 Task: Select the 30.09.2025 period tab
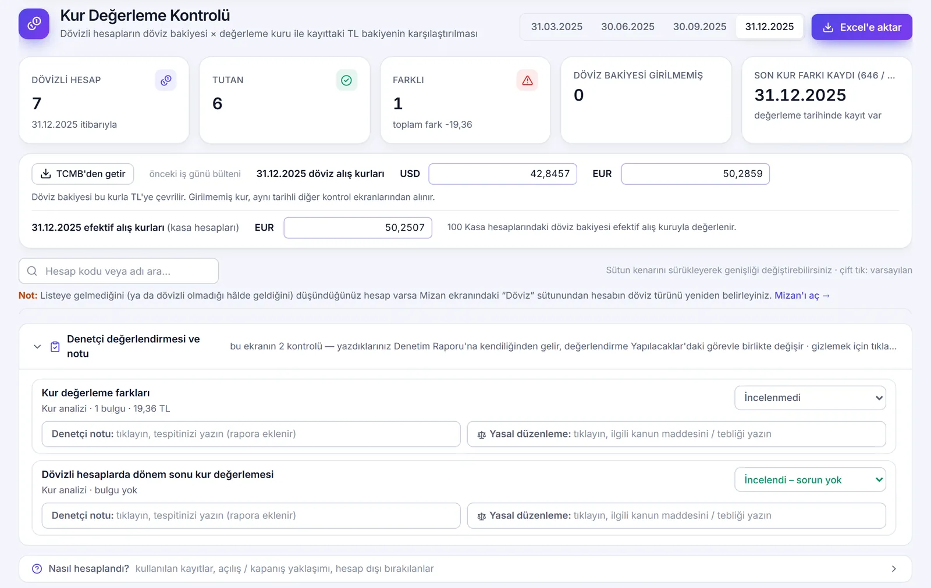click(x=699, y=27)
